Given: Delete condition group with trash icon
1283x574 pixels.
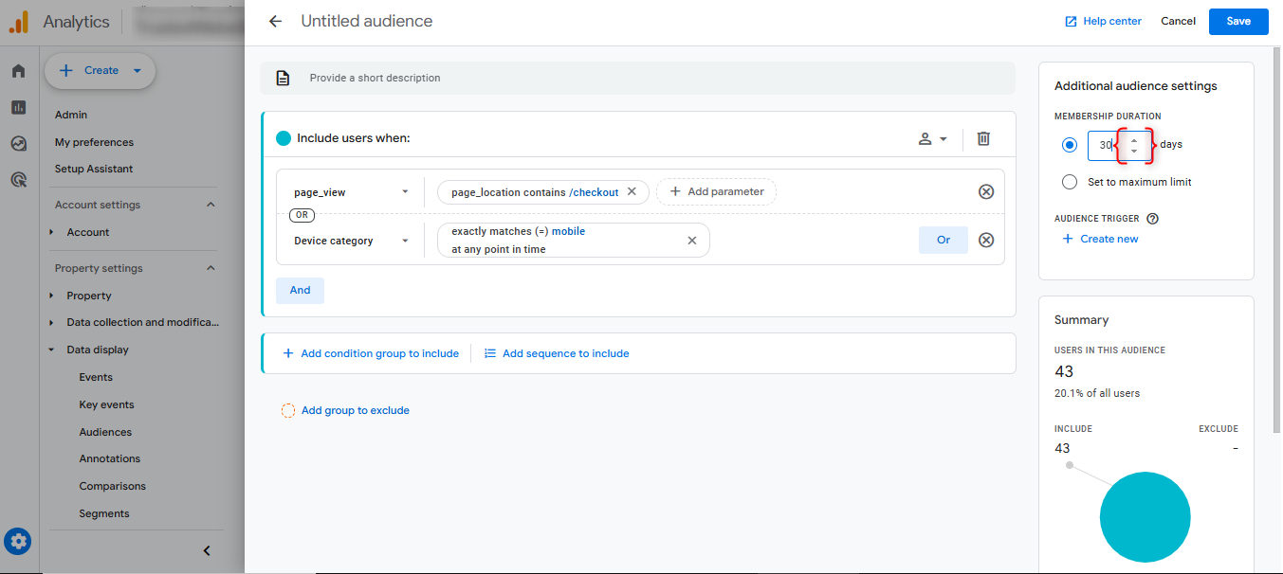Looking at the screenshot, I should tap(983, 138).
